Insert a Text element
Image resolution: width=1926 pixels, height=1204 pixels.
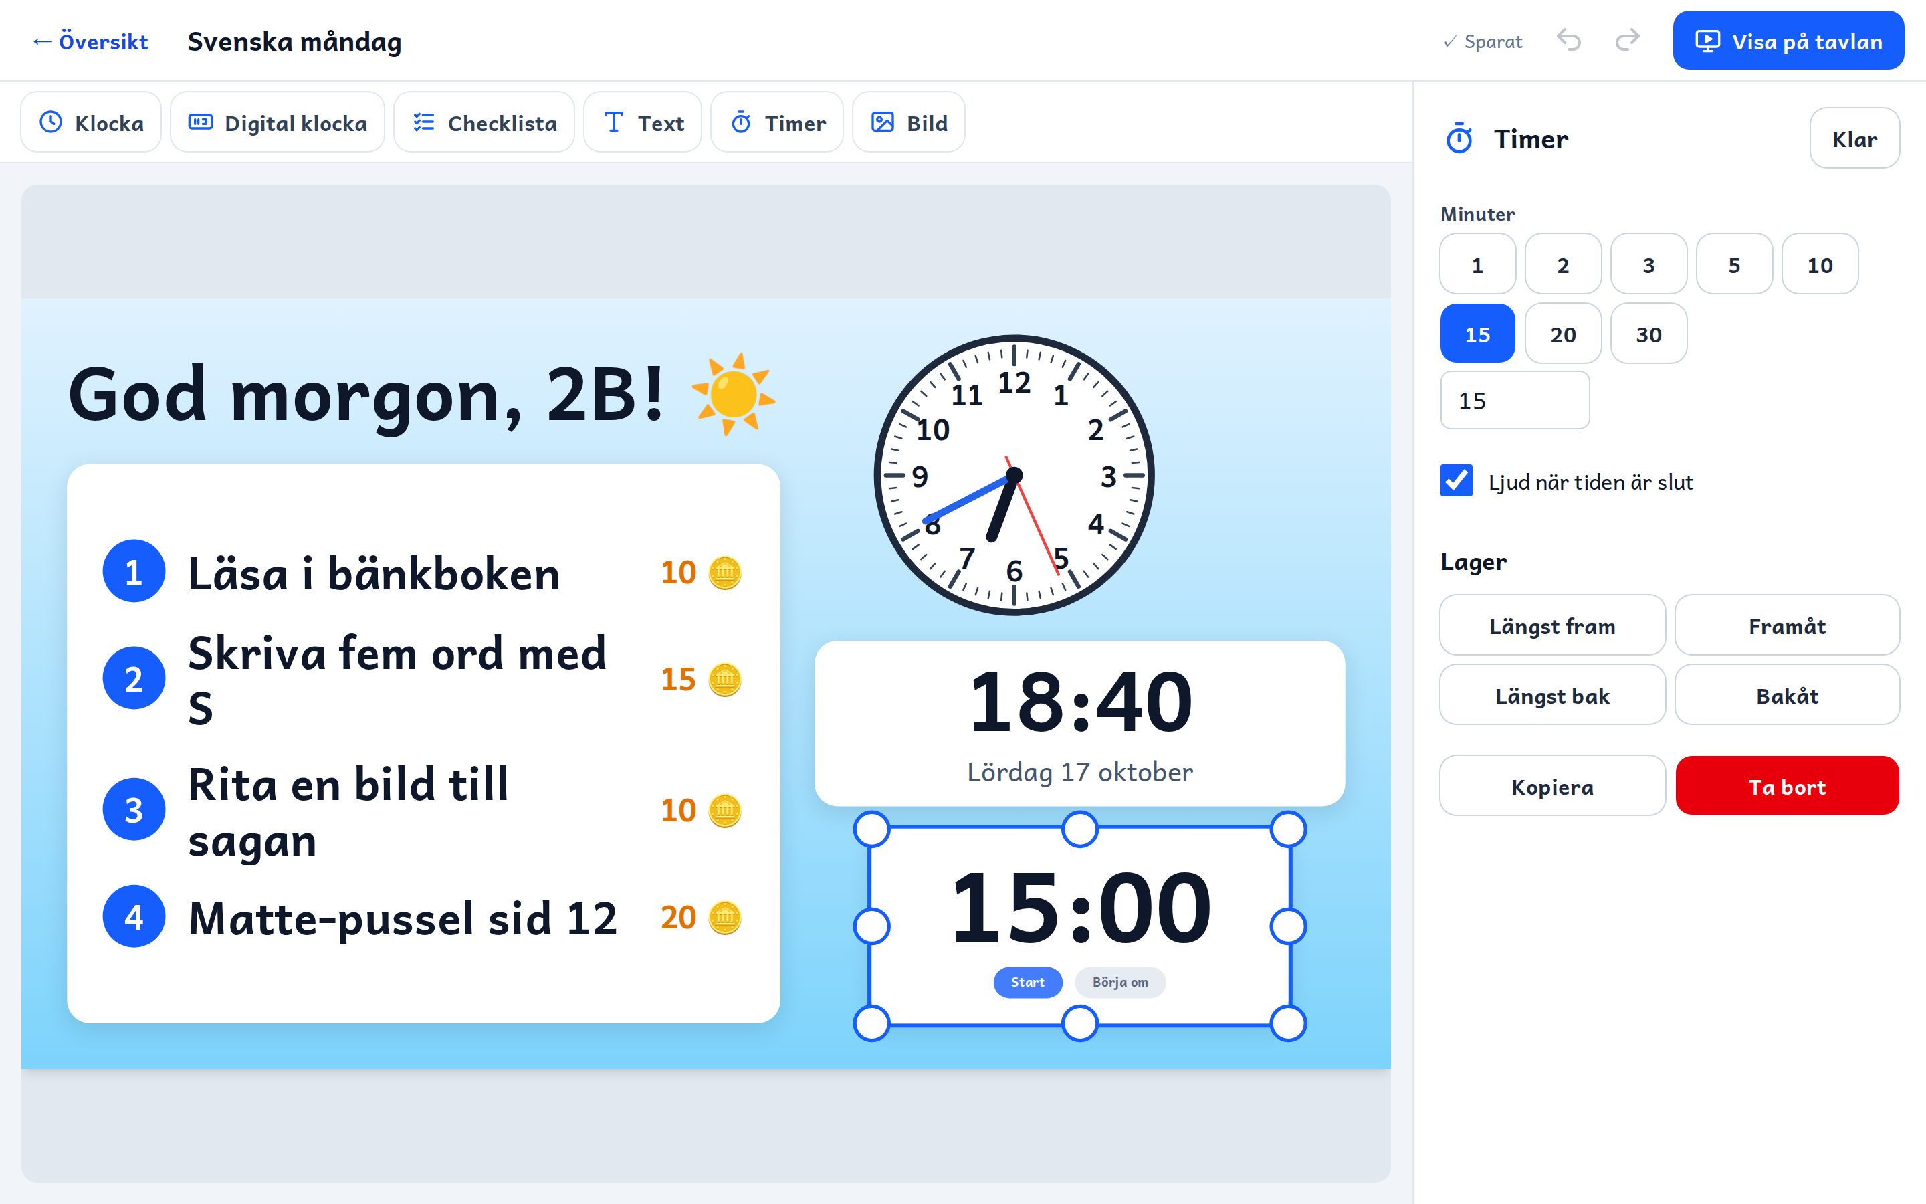pyautogui.click(x=642, y=122)
